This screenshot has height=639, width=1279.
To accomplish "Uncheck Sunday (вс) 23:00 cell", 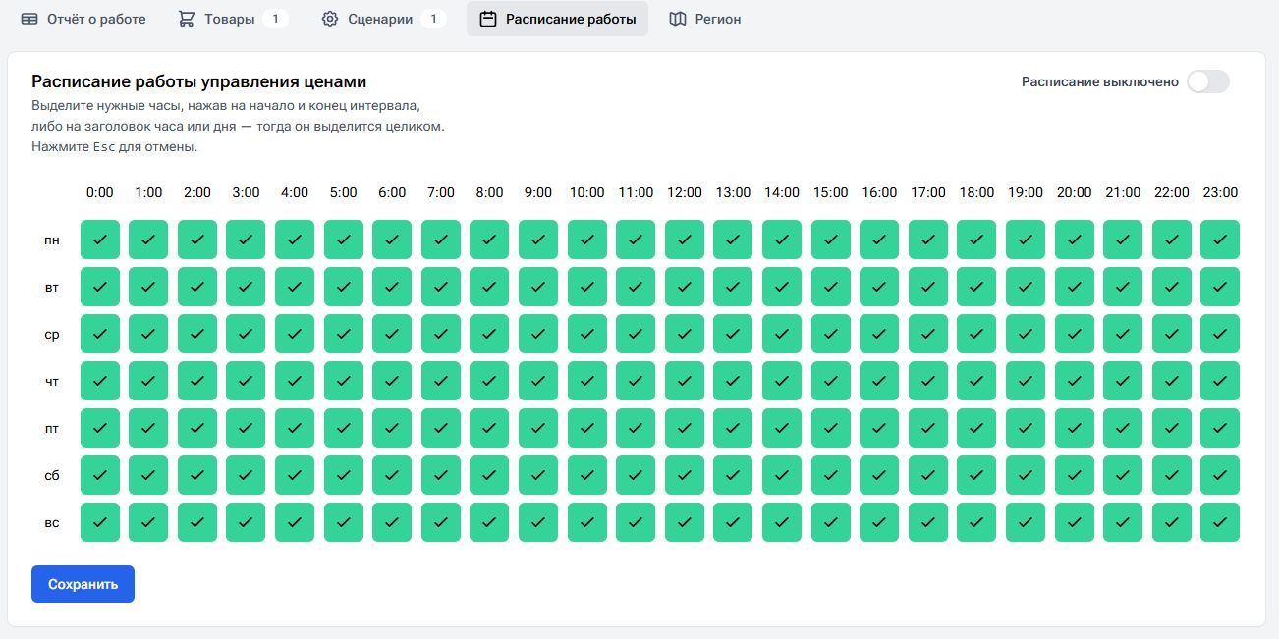I will click(x=1220, y=522).
